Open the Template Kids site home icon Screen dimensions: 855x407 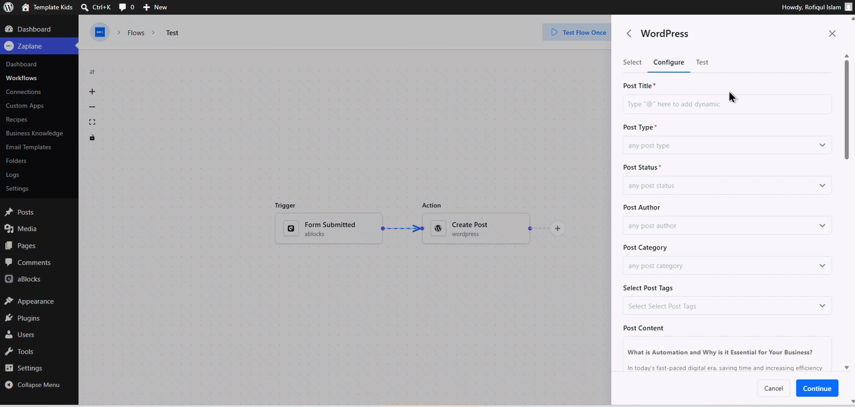point(25,7)
